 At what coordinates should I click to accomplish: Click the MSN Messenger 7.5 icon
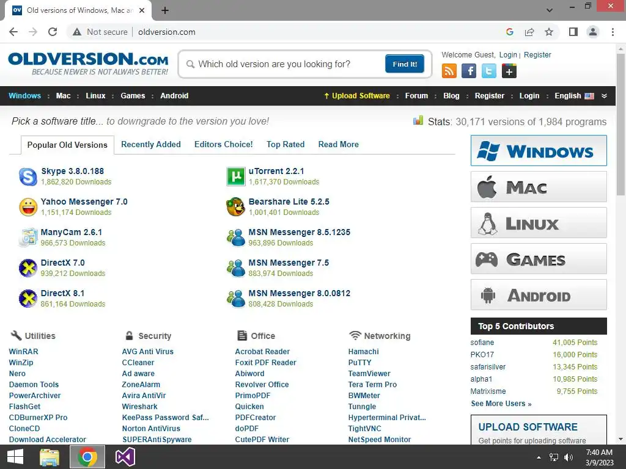[x=236, y=268]
